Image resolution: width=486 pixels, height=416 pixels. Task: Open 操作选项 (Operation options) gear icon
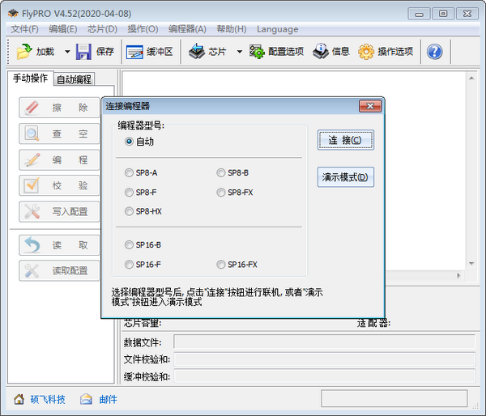coord(366,52)
